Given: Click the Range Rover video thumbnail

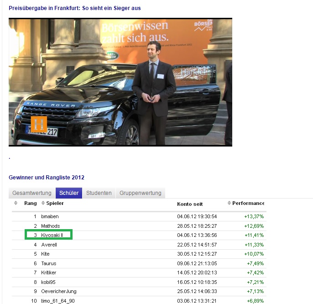Looking at the screenshot, I should pyautogui.click(x=120, y=82).
